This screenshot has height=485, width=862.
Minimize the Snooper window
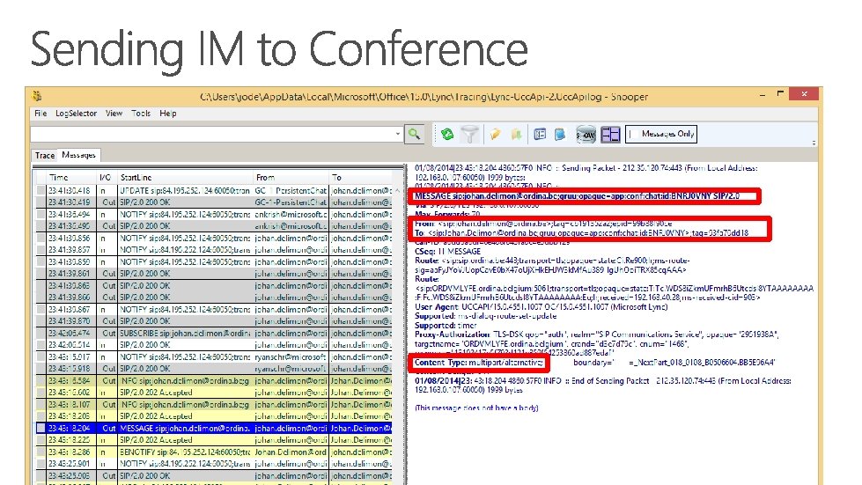point(762,95)
